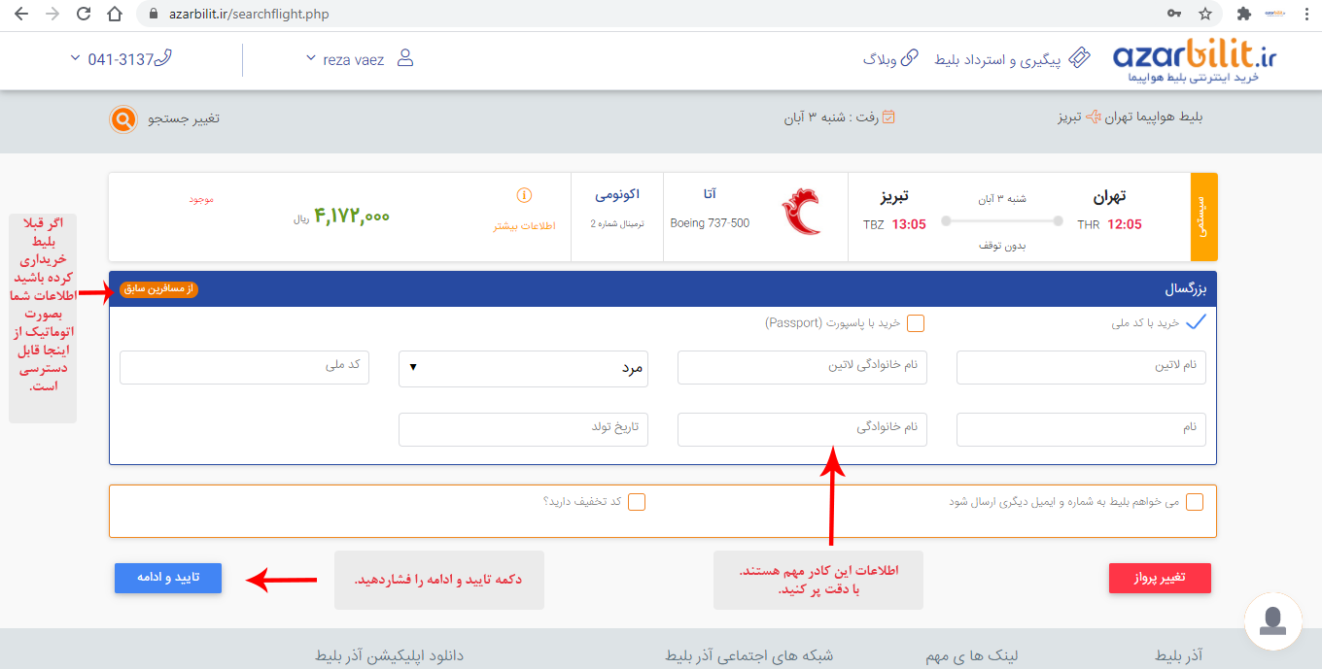The image size is (1322, 669).
Task: Open the Chrome extensions puzzle icon
Action: pyautogui.click(x=1243, y=15)
